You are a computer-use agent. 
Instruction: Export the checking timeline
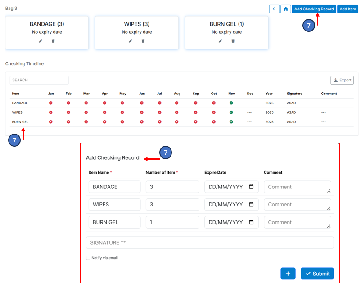(x=342, y=80)
